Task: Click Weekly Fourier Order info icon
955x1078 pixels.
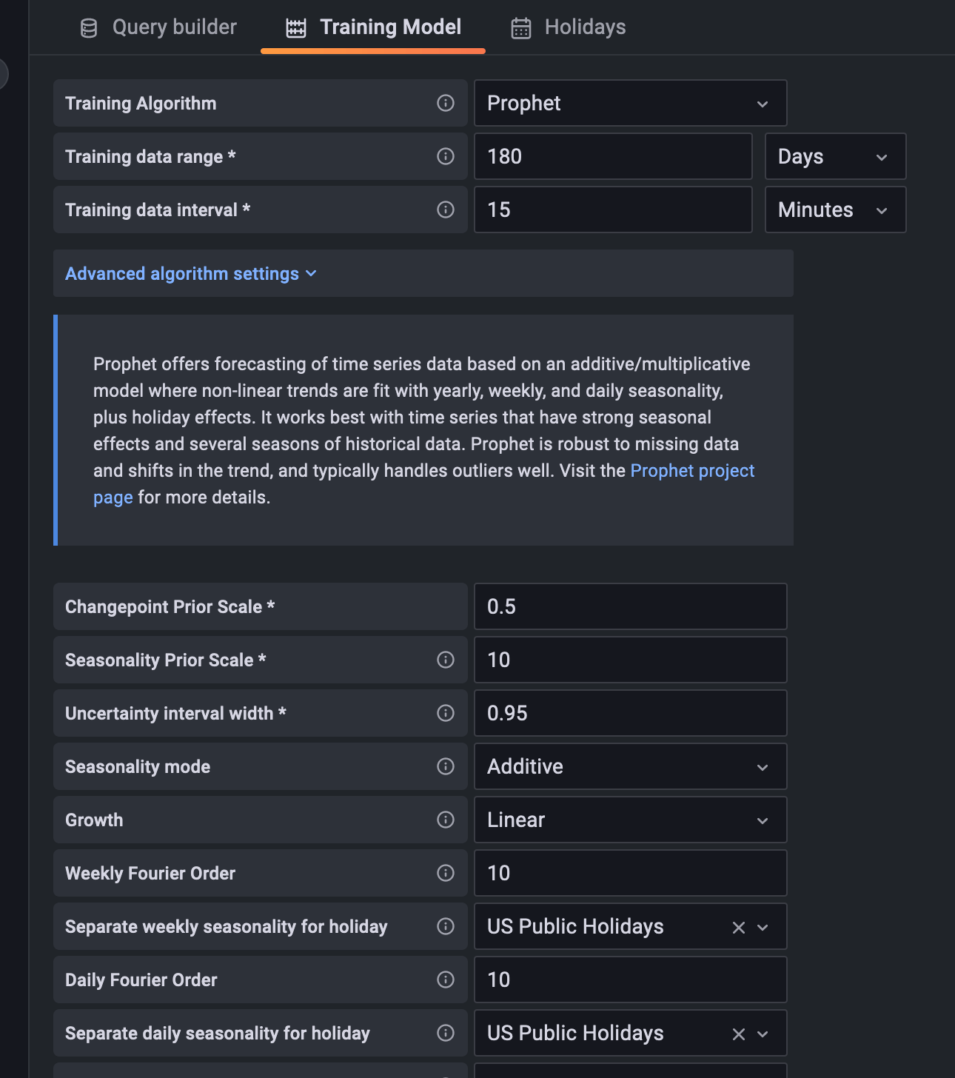Action: pos(445,873)
